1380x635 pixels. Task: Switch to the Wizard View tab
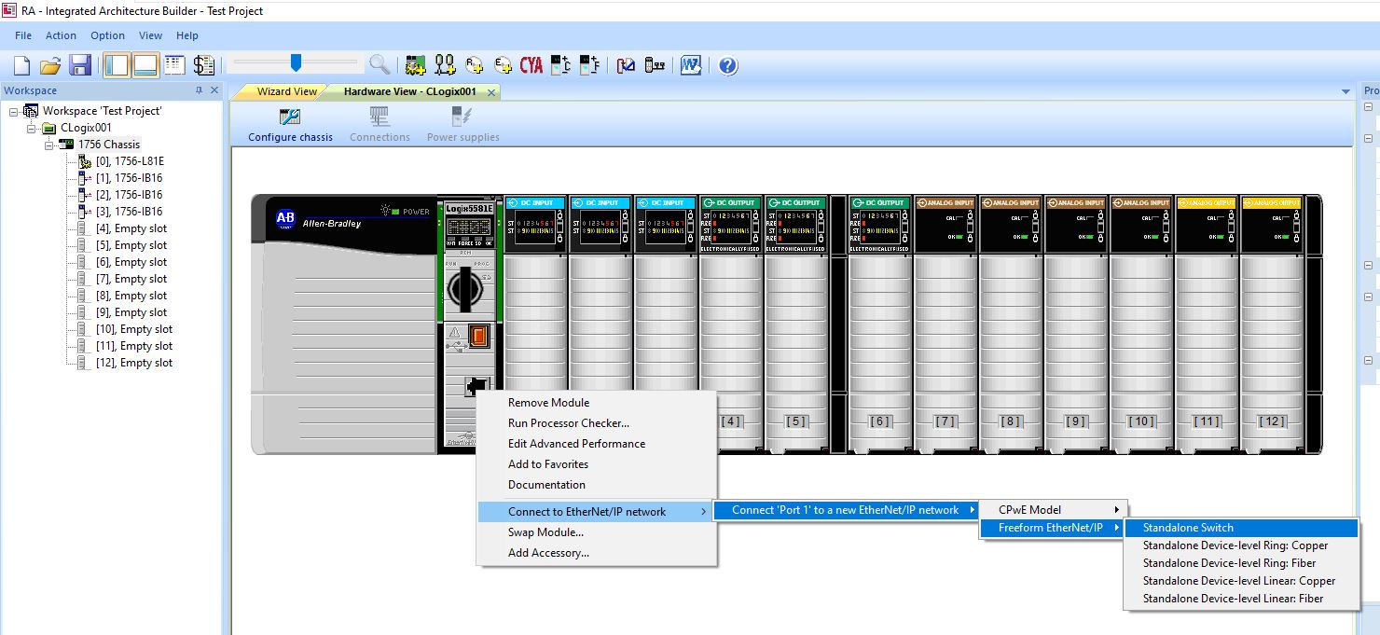click(x=287, y=91)
